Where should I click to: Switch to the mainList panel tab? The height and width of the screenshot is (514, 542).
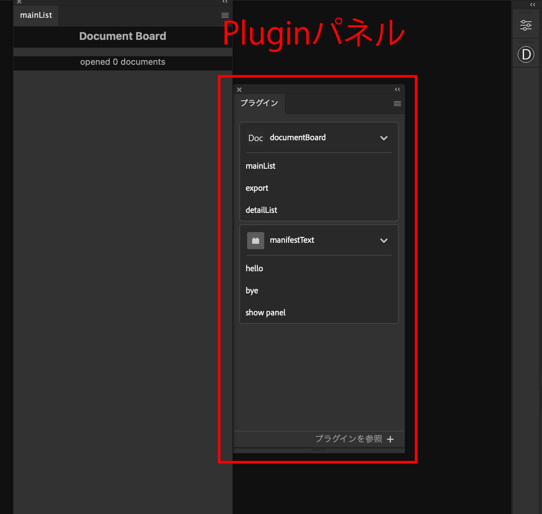point(36,15)
